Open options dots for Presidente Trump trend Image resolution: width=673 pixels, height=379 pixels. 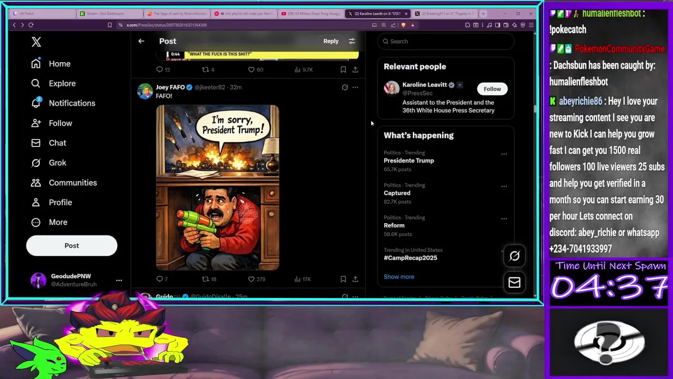click(504, 154)
